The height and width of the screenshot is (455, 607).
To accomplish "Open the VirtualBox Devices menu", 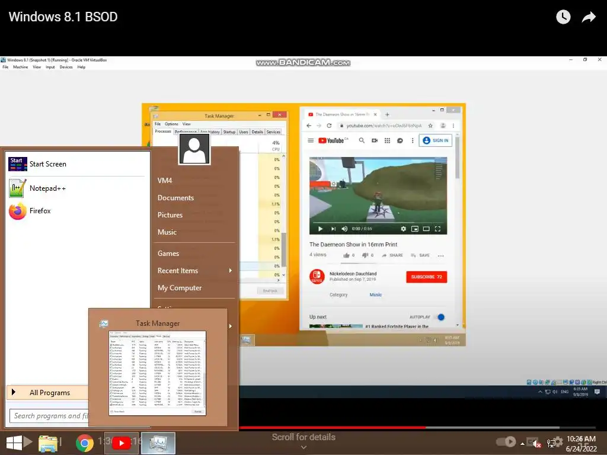I will [66, 67].
